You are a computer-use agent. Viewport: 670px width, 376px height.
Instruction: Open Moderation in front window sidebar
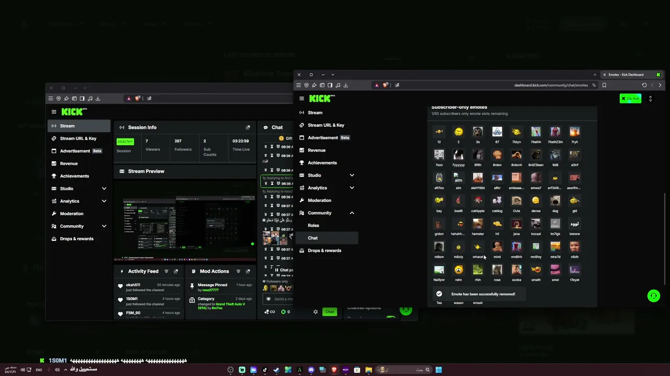tap(327, 201)
